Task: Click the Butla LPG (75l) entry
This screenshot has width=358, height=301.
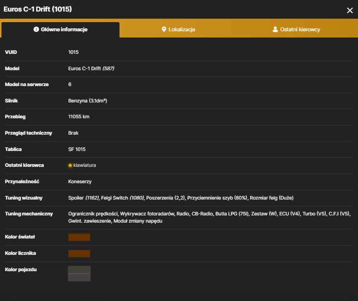Action: coord(232,214)
